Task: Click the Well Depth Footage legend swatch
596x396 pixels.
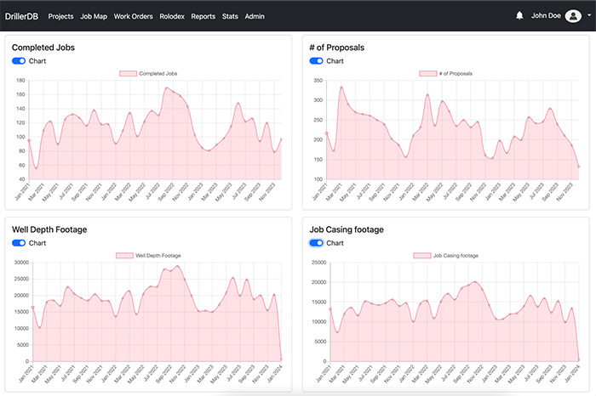Action: 124,256
